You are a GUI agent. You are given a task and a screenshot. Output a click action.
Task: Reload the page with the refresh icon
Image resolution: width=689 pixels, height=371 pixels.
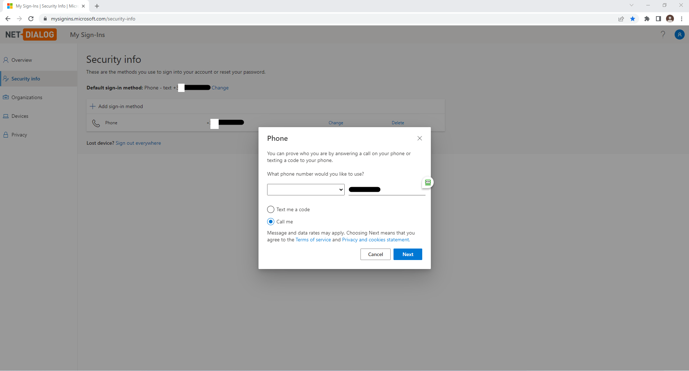click(x=31, y=19)
